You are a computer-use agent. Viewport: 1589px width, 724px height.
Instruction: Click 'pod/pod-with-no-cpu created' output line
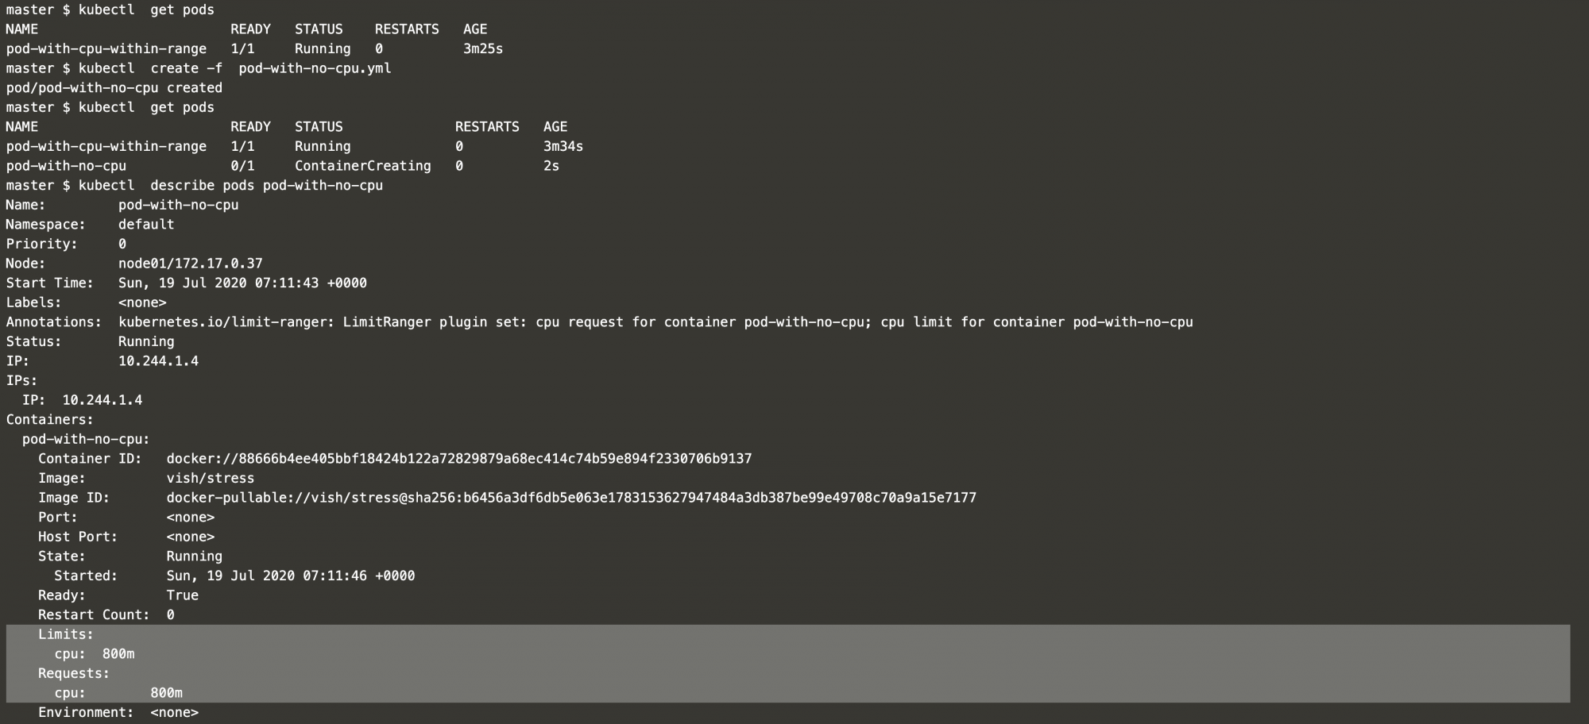[x=114, y=88]
